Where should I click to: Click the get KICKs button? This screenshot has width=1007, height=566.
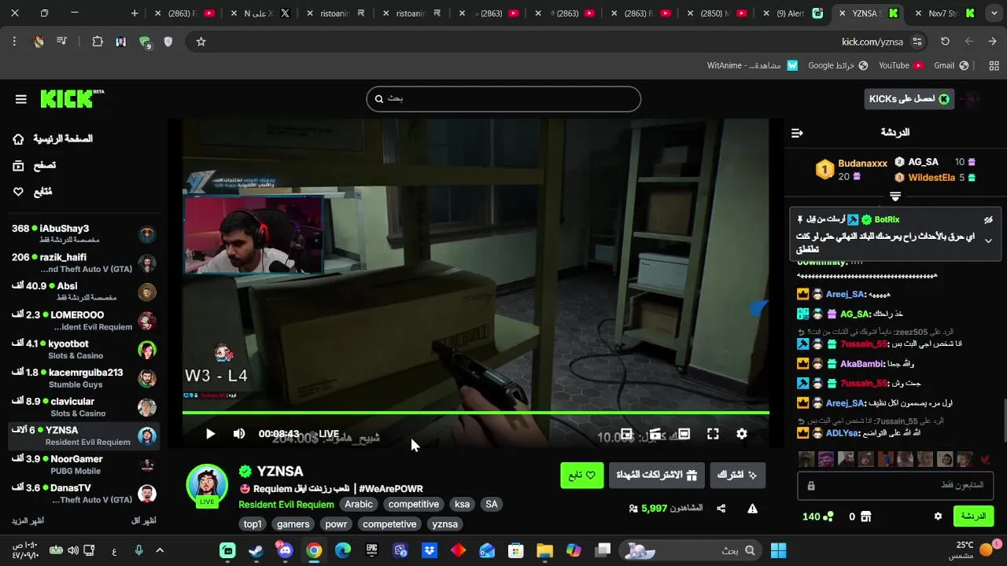909,99
